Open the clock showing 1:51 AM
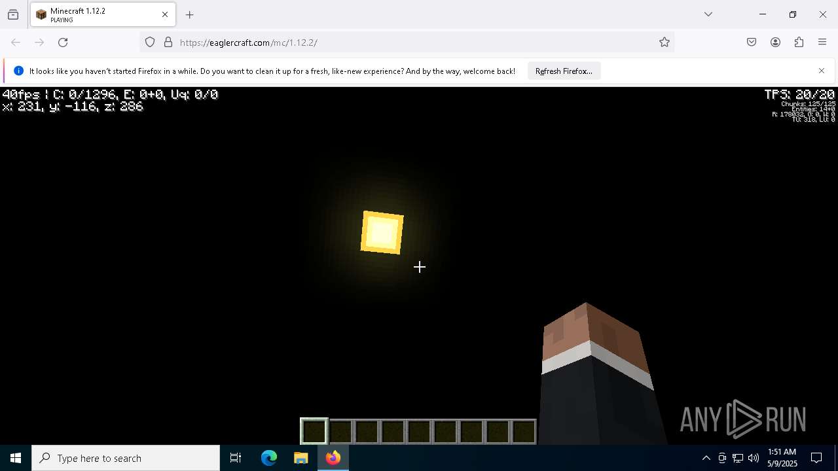 (x=782, y=458)
